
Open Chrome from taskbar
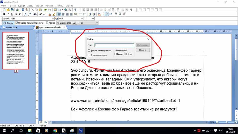click(x=55, y=131)
